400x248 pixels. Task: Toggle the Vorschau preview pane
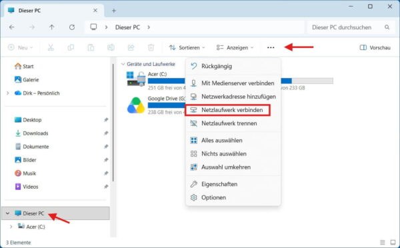tap(375, 47)
